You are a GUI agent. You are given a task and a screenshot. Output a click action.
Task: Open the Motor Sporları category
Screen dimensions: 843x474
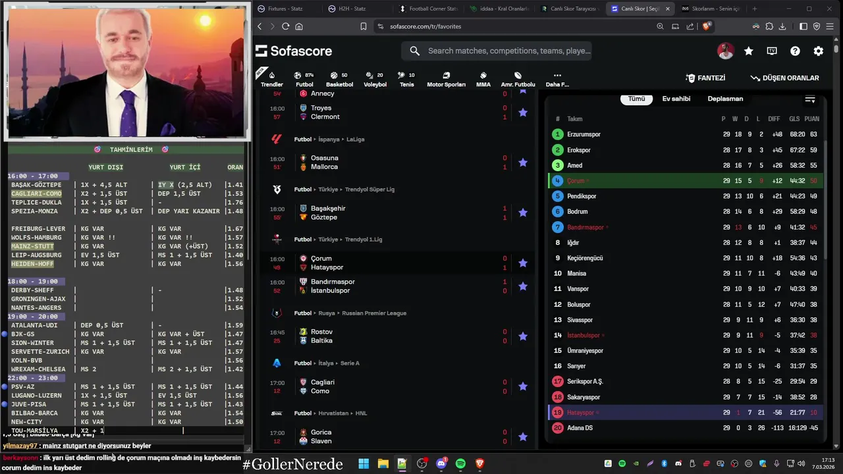(x=446, y=79)
